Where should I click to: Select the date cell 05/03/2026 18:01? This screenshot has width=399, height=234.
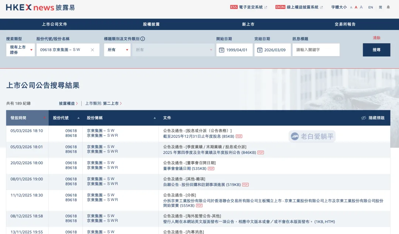tap(27, 147)
